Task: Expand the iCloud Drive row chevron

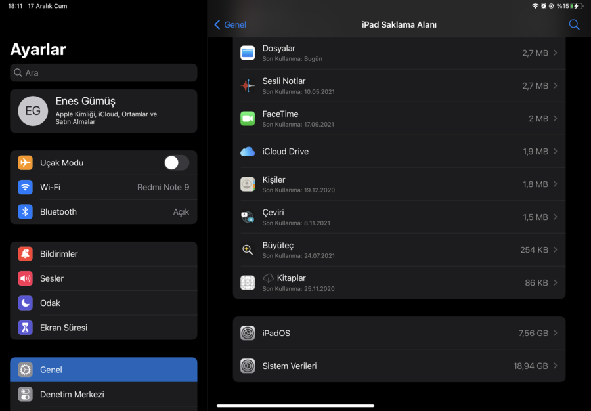Action: click(556, 151)
